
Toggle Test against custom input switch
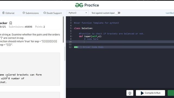tap(118, 13)
